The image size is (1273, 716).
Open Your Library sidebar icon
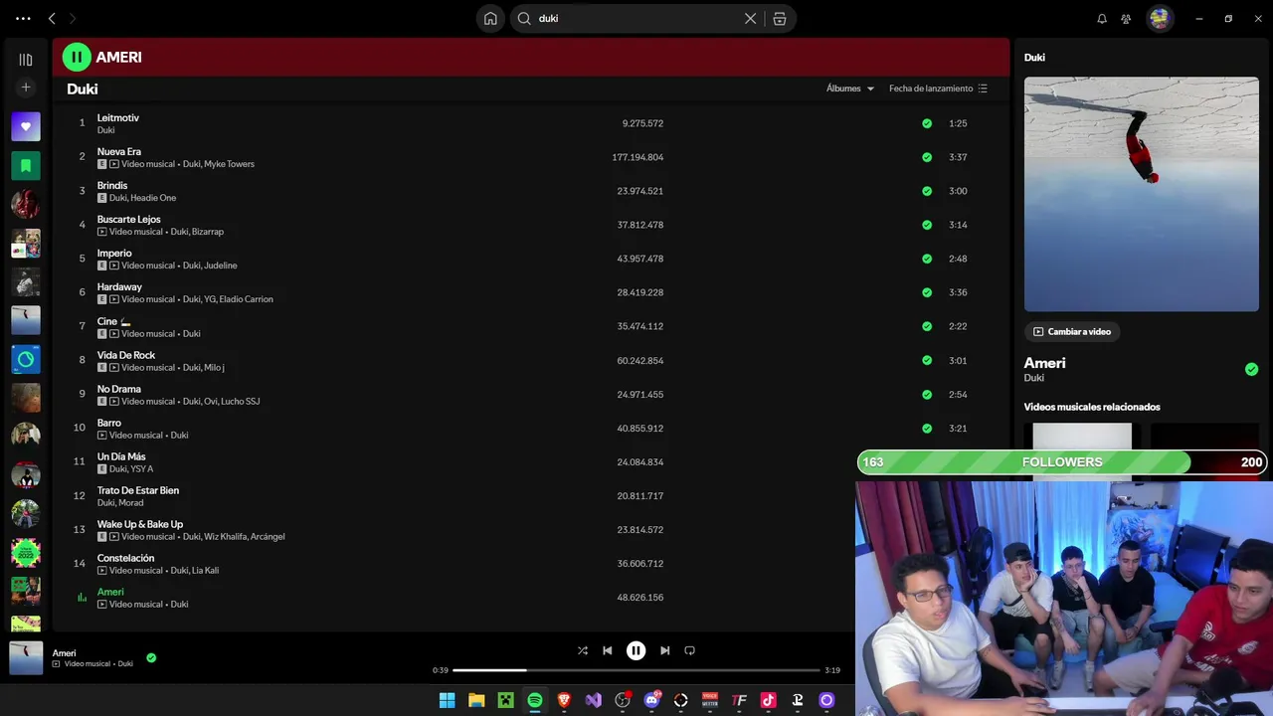tap(26, 60)
